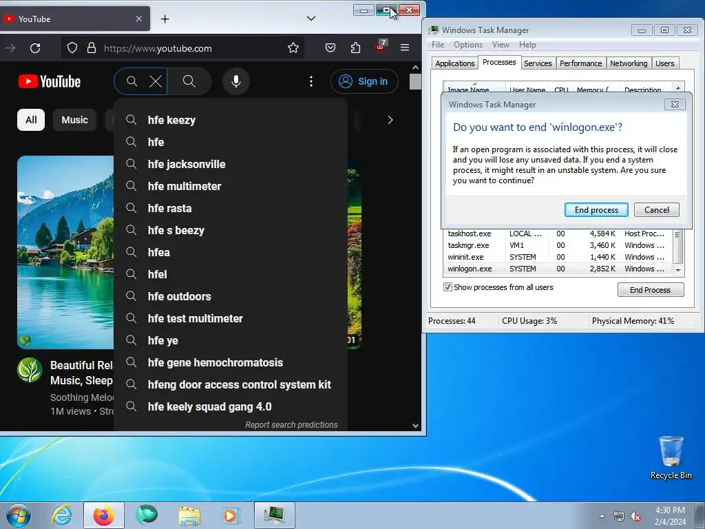This screenshot has width=705, height=529.
Task: Select the taskmgr.exe process row
Action: (558, 245)
